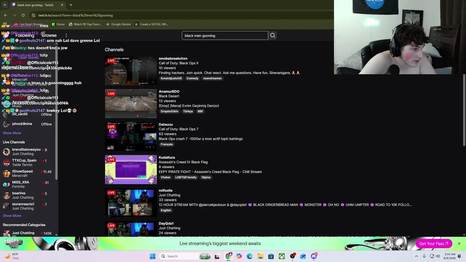Click the Twitch search input field
The image size is (466, 262).
coord(225,35)
